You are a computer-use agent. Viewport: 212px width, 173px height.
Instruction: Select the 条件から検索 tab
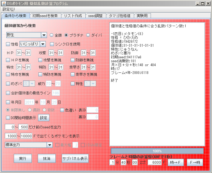coord(16,16)
